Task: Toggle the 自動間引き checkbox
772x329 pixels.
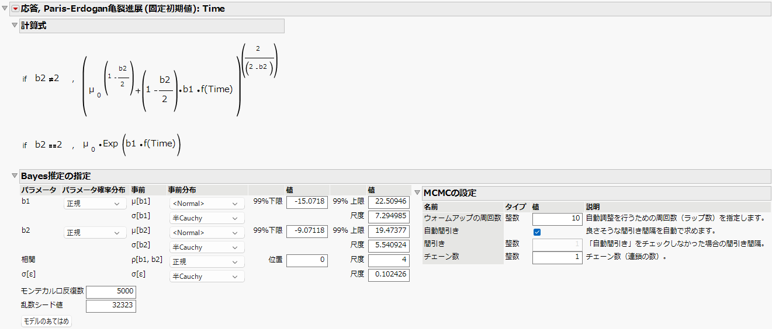Action: tap(537, 232)
